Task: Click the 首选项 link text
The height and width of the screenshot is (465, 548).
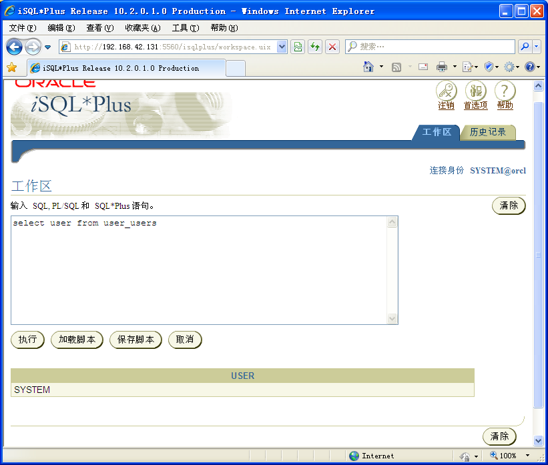Action: [x=476, y=105]
